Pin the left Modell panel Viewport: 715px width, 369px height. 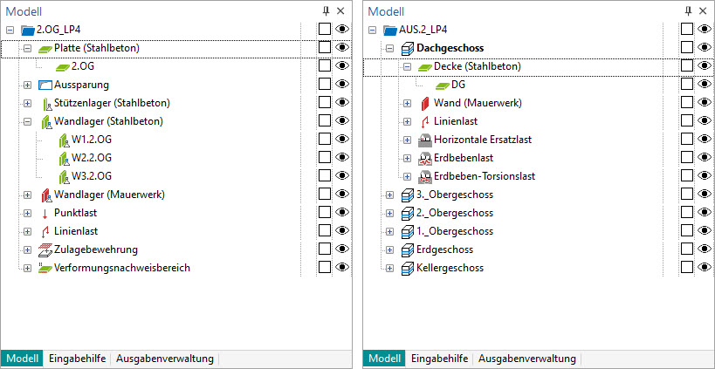[x=327, y=10]
